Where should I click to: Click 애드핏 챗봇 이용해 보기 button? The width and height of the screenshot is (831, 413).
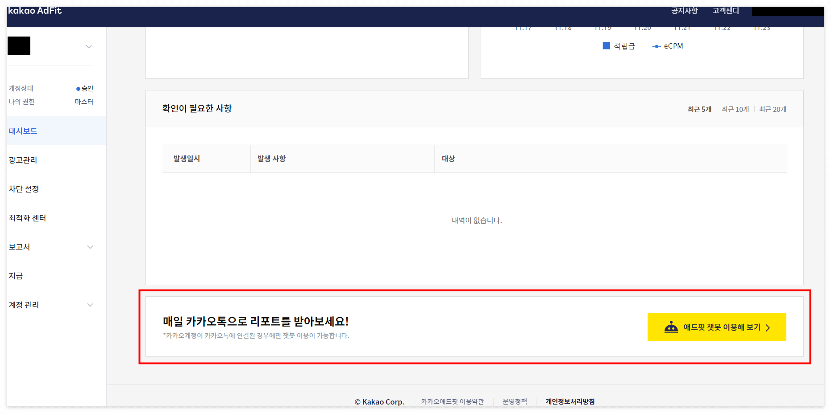717,327
